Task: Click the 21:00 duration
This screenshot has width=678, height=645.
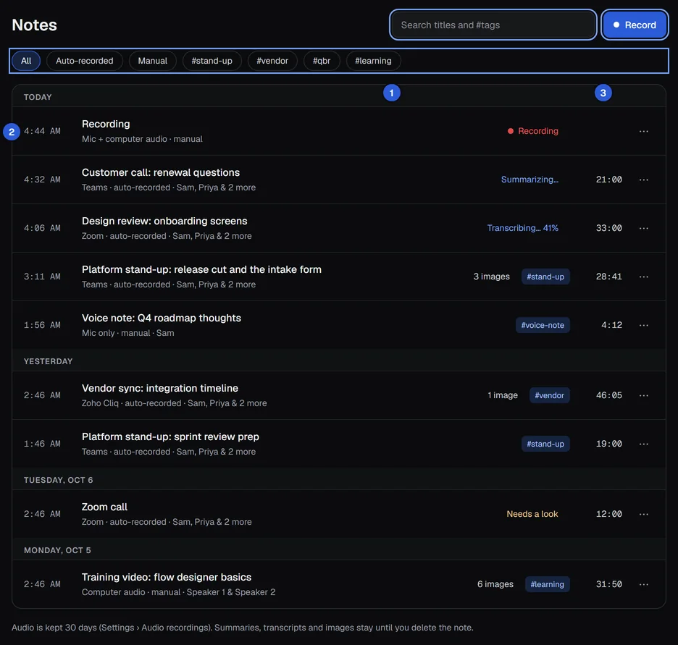Action: [x=608, y=180]
